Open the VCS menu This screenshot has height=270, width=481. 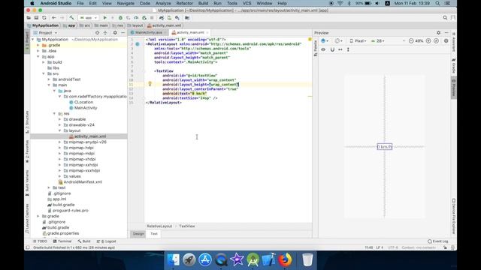coord(247,3)
